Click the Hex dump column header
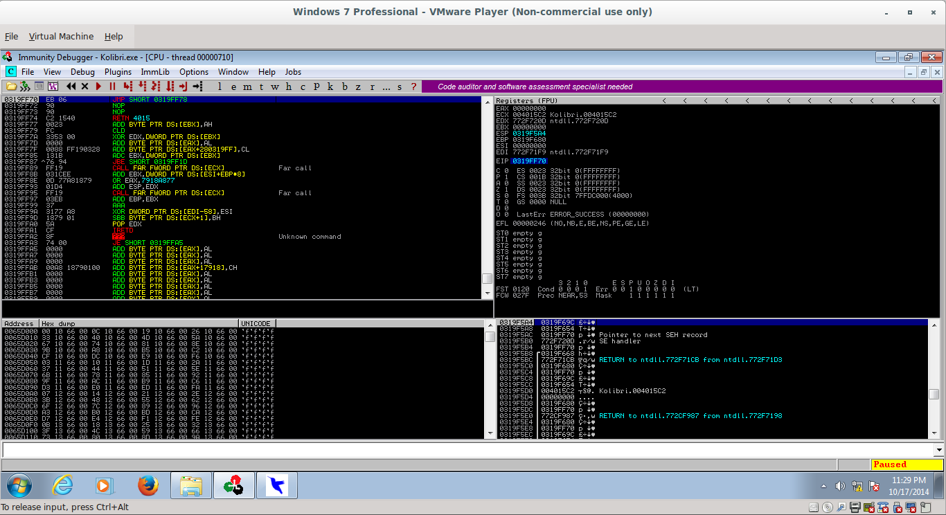 tap(139, 323)
